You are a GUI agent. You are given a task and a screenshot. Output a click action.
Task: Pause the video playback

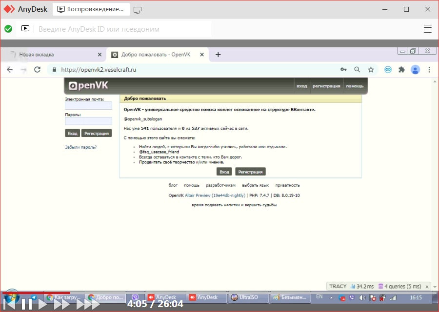click(x=27, y=304)
